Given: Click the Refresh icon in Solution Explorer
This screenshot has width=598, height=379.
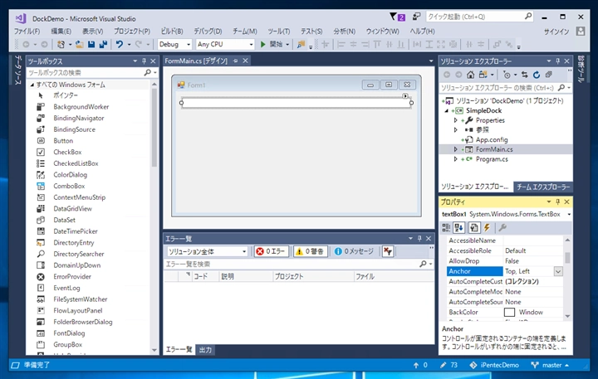Looking at the screenshot, I should (537, 75).
